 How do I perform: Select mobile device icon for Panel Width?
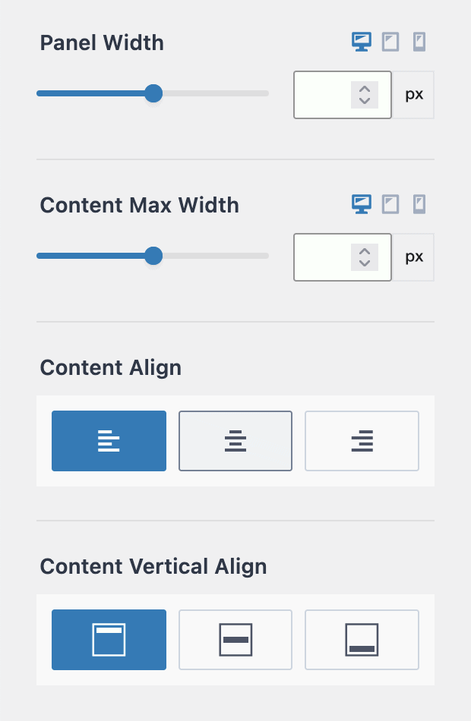tap(419, 43)
